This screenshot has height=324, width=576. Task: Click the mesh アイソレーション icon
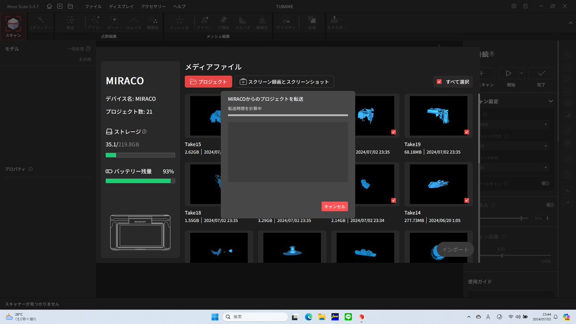[204, 20]
